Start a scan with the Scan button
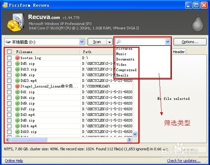Screen dimensions: 210x165 coord(97,42)
